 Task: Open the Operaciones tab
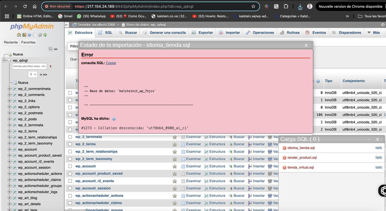pyautogui.click(x=260, y=33)
